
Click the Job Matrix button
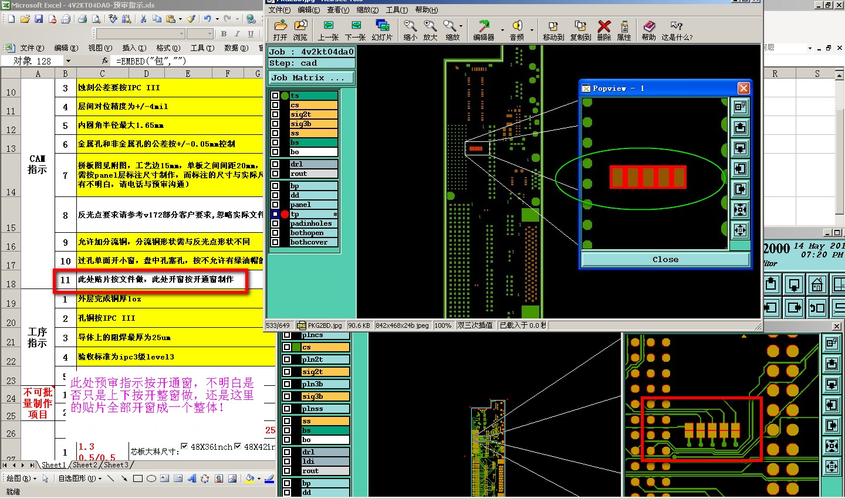tap(312, 77)
